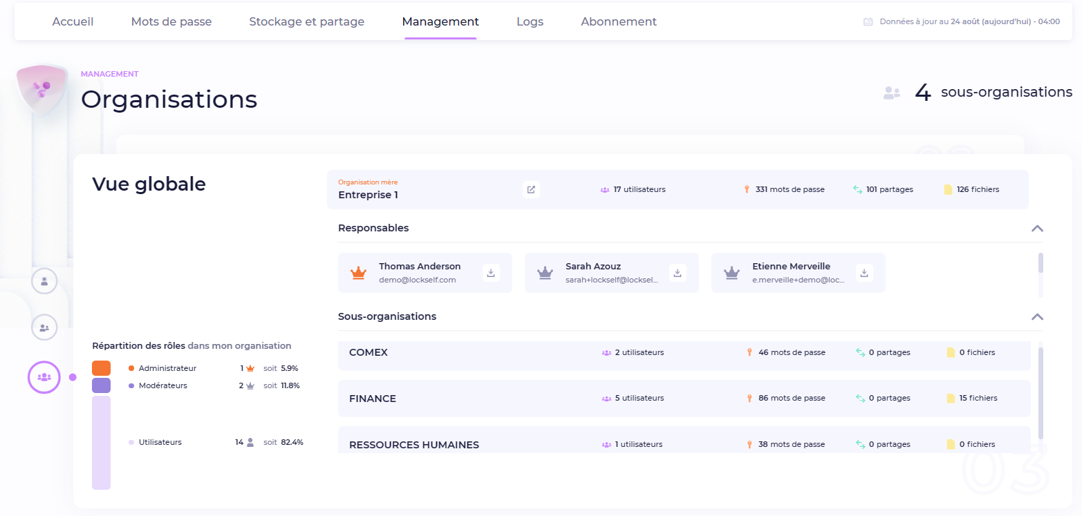Viewport: 1082px width, 516px height.
Task: Click the shield logo icon
Action: pyautogui.click(x=41, y=88)
